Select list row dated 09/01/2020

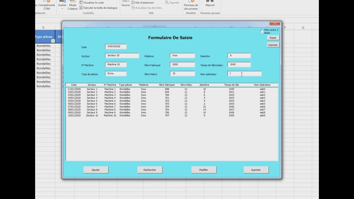click(x=171, y=112)
